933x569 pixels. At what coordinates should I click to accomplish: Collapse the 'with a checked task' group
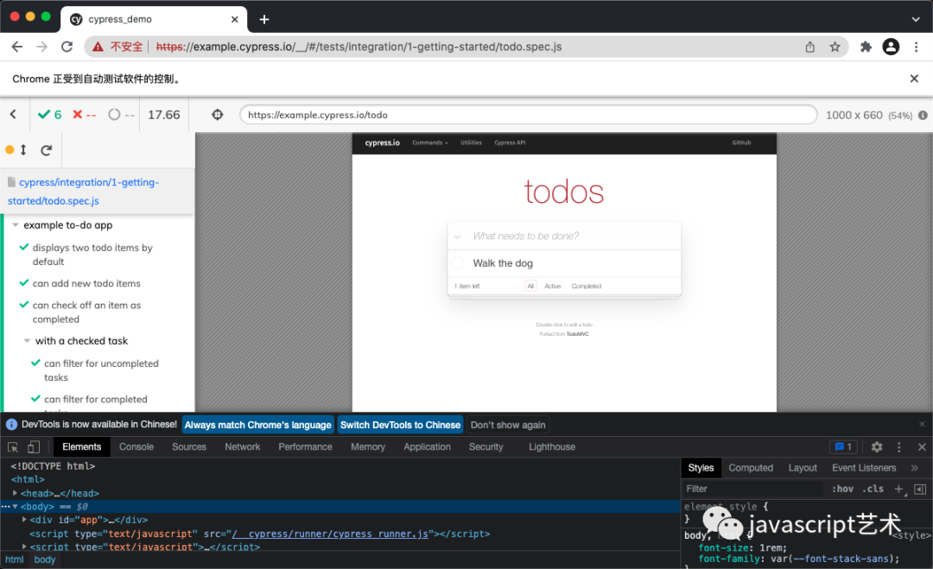(28, 341)
